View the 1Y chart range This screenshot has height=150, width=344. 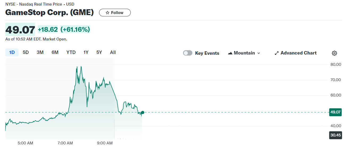point(86,52)
